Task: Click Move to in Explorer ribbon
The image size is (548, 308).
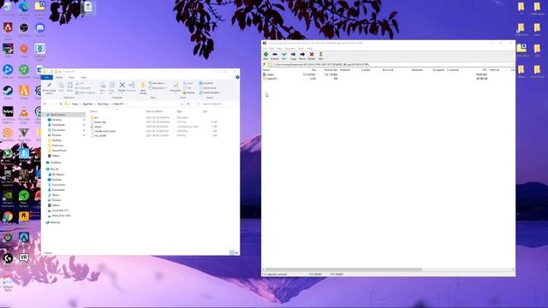Action: click(x=103, y=87)
